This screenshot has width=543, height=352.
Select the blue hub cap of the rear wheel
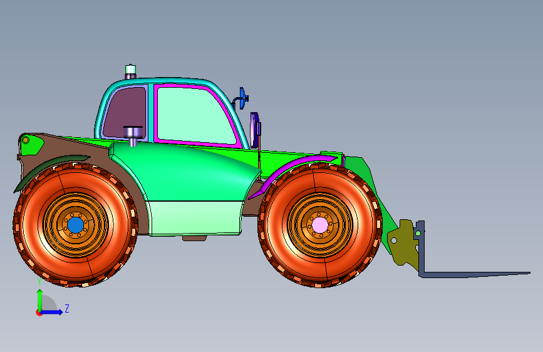tap(76, 225)
